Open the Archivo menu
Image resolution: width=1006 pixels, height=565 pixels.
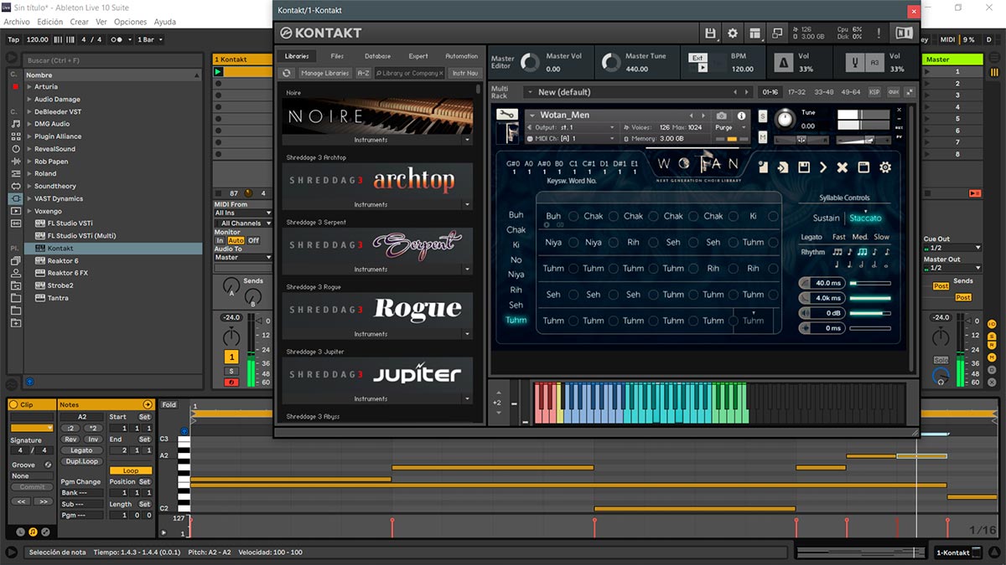(x=17, y=22)
